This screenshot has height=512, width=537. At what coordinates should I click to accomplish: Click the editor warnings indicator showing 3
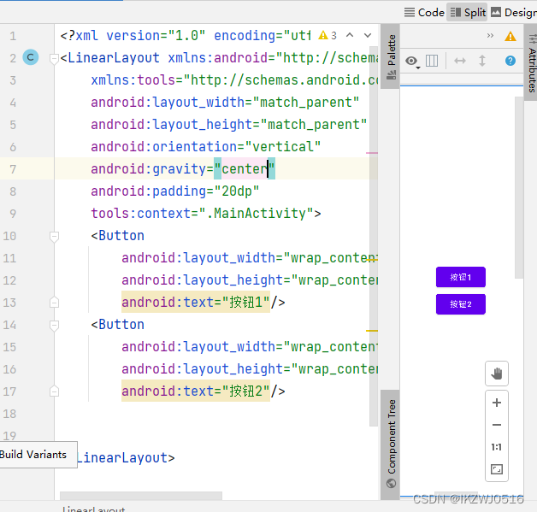coord(328,35)
